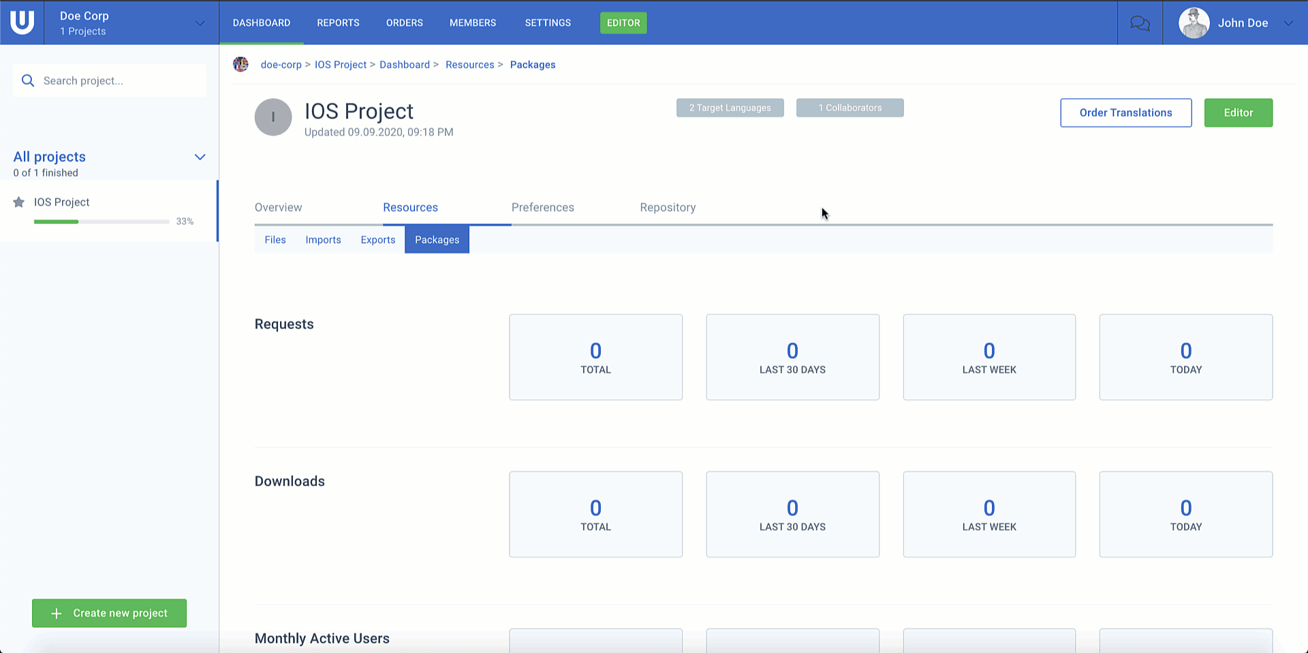Open the Repository tab
1308x653 pixels.
668,208
